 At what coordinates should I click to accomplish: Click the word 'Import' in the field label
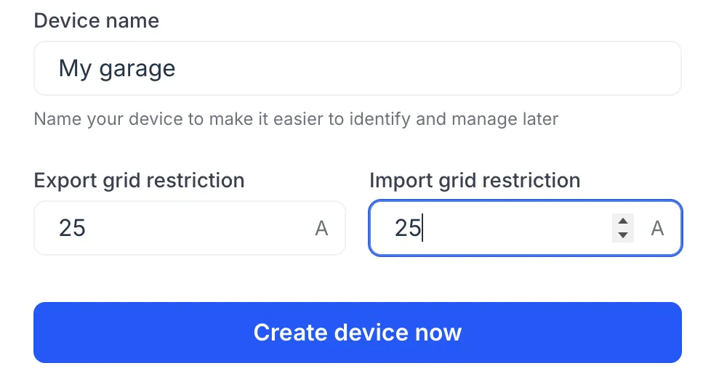pos(402,180)
